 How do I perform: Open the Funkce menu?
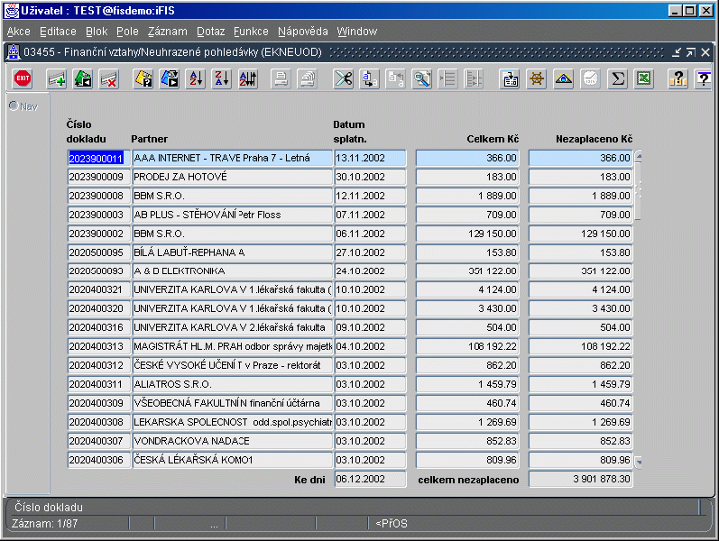pyautogui.click(x=251, y=32)
